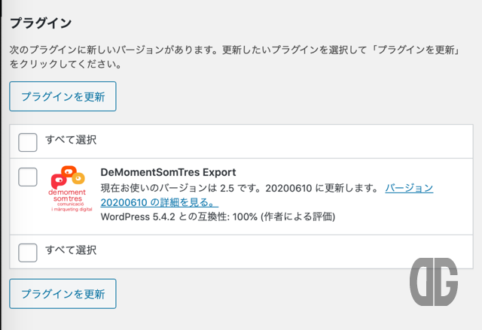This screenshot has width=482, height=330.
Task: Click the current version 2.5 description text
Action: tap(240, 188)
